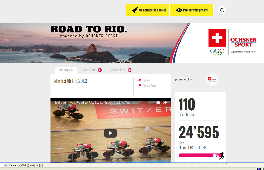Click the left scroll arrow after Aperçu tab
The height and width of the screenshot is (170, 264).
[x=41, y=166]
